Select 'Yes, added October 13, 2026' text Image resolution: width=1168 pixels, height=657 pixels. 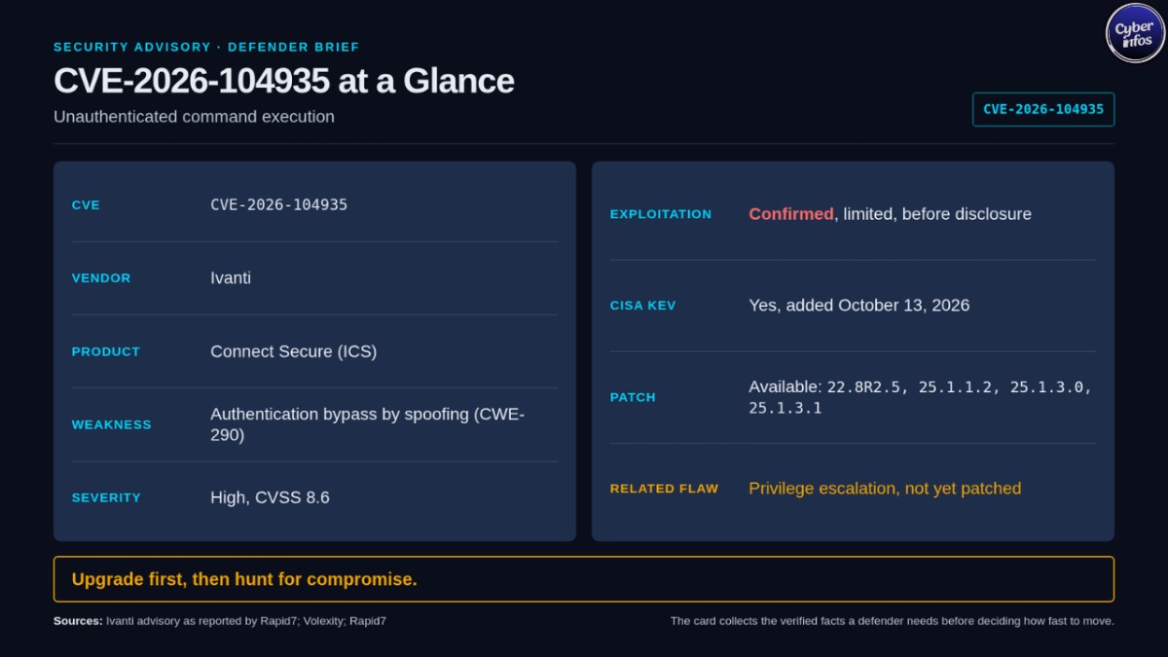(859, 306)
